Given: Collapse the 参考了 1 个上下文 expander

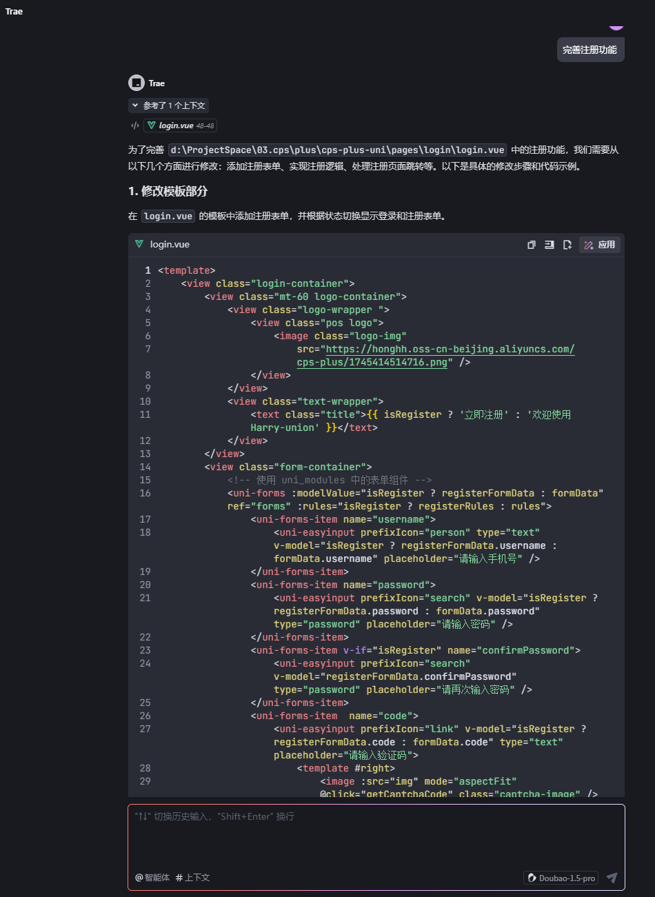Looking at the screenshot, I should (168, 105).
